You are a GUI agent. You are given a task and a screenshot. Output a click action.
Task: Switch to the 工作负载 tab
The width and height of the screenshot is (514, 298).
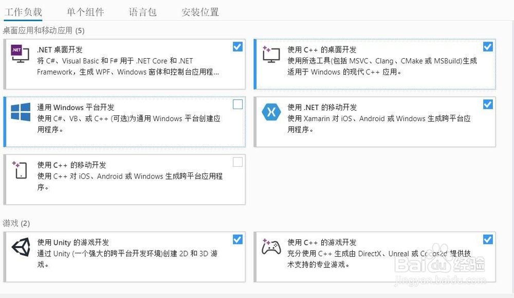point(23,12)
